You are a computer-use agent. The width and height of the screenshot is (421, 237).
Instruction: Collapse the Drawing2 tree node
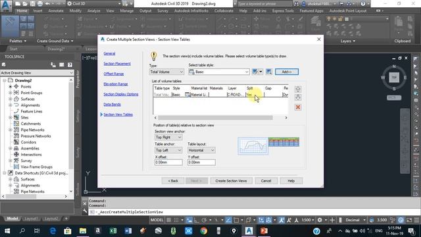(5, 80)
